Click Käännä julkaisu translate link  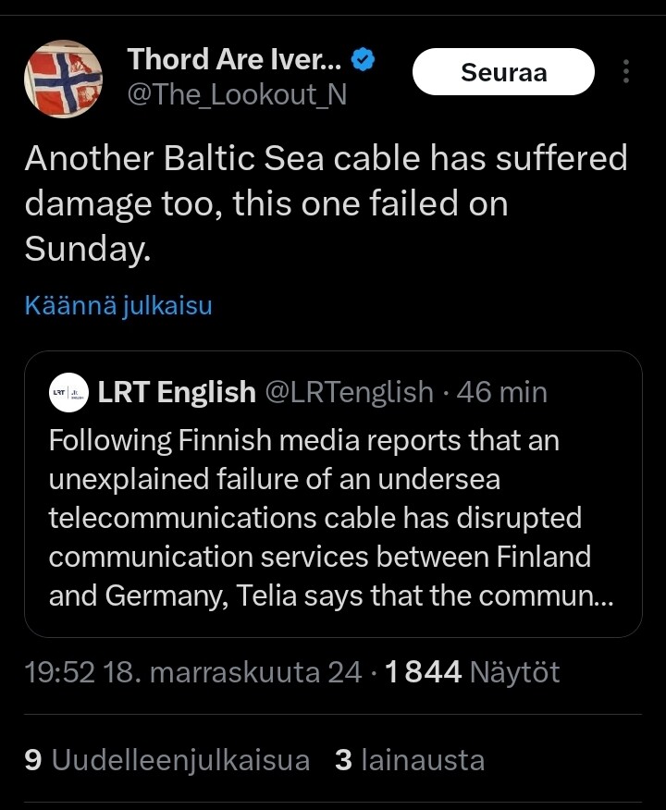(x=118, y=305)
